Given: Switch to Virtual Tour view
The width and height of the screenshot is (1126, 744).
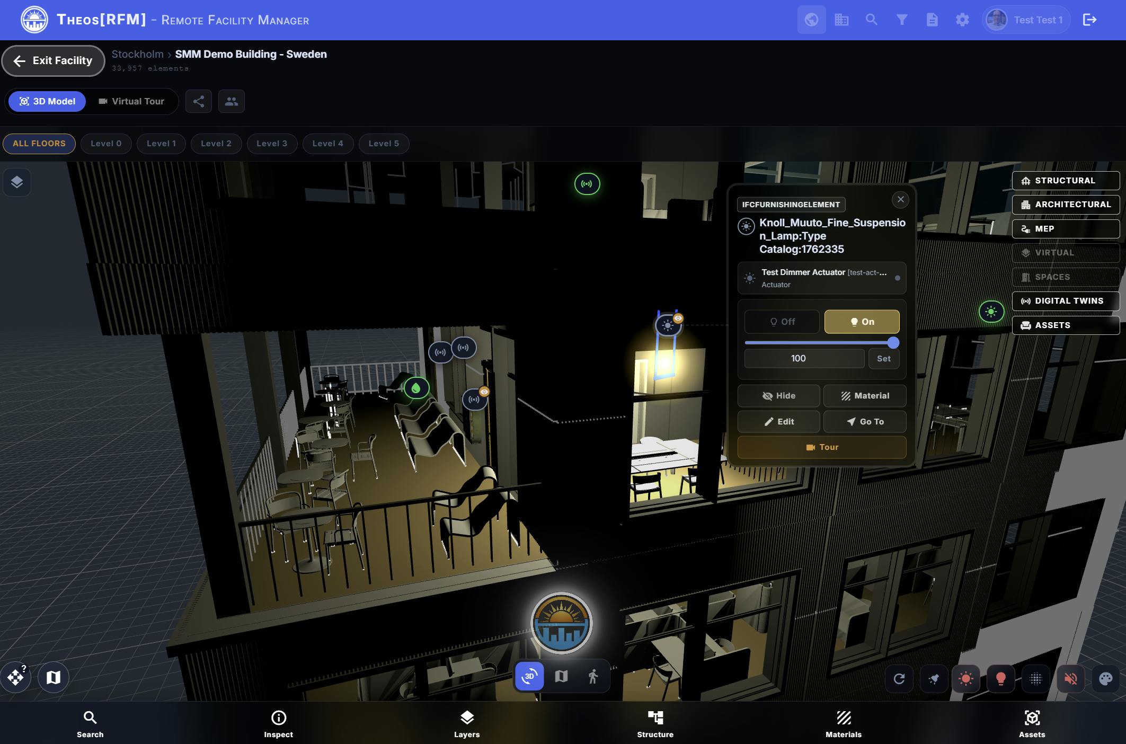Looking at the screenshot, I should [131, 101].
